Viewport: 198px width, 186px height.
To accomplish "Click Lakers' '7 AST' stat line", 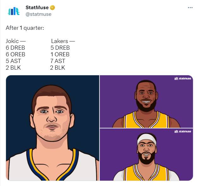I will pyautogui.click(x=58, y=61).
